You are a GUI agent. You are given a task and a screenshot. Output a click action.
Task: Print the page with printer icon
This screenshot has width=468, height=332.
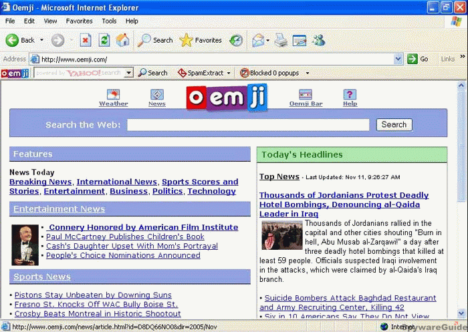(281, 40)
